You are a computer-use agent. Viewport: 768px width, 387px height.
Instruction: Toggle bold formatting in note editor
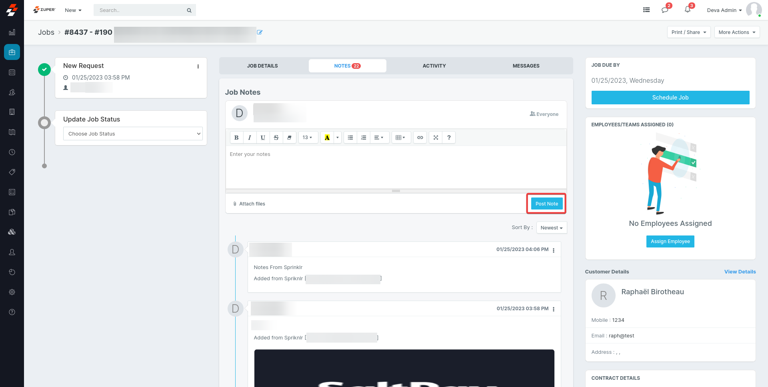236,138
